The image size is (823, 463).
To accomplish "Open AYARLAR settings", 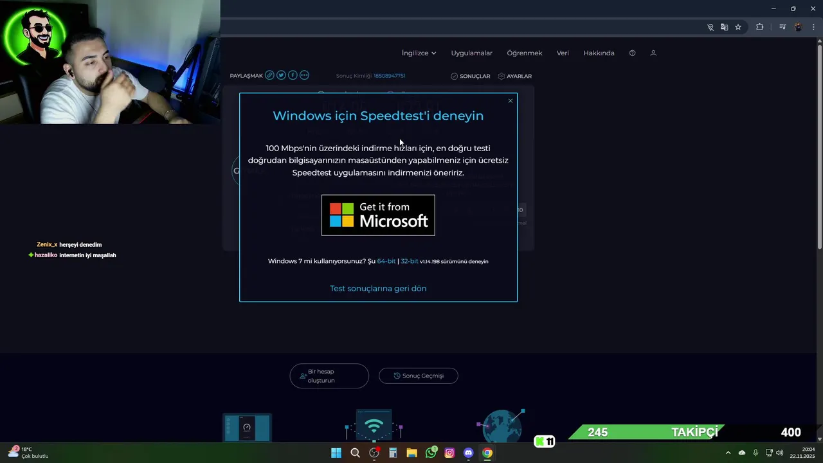I will point(514,76).
